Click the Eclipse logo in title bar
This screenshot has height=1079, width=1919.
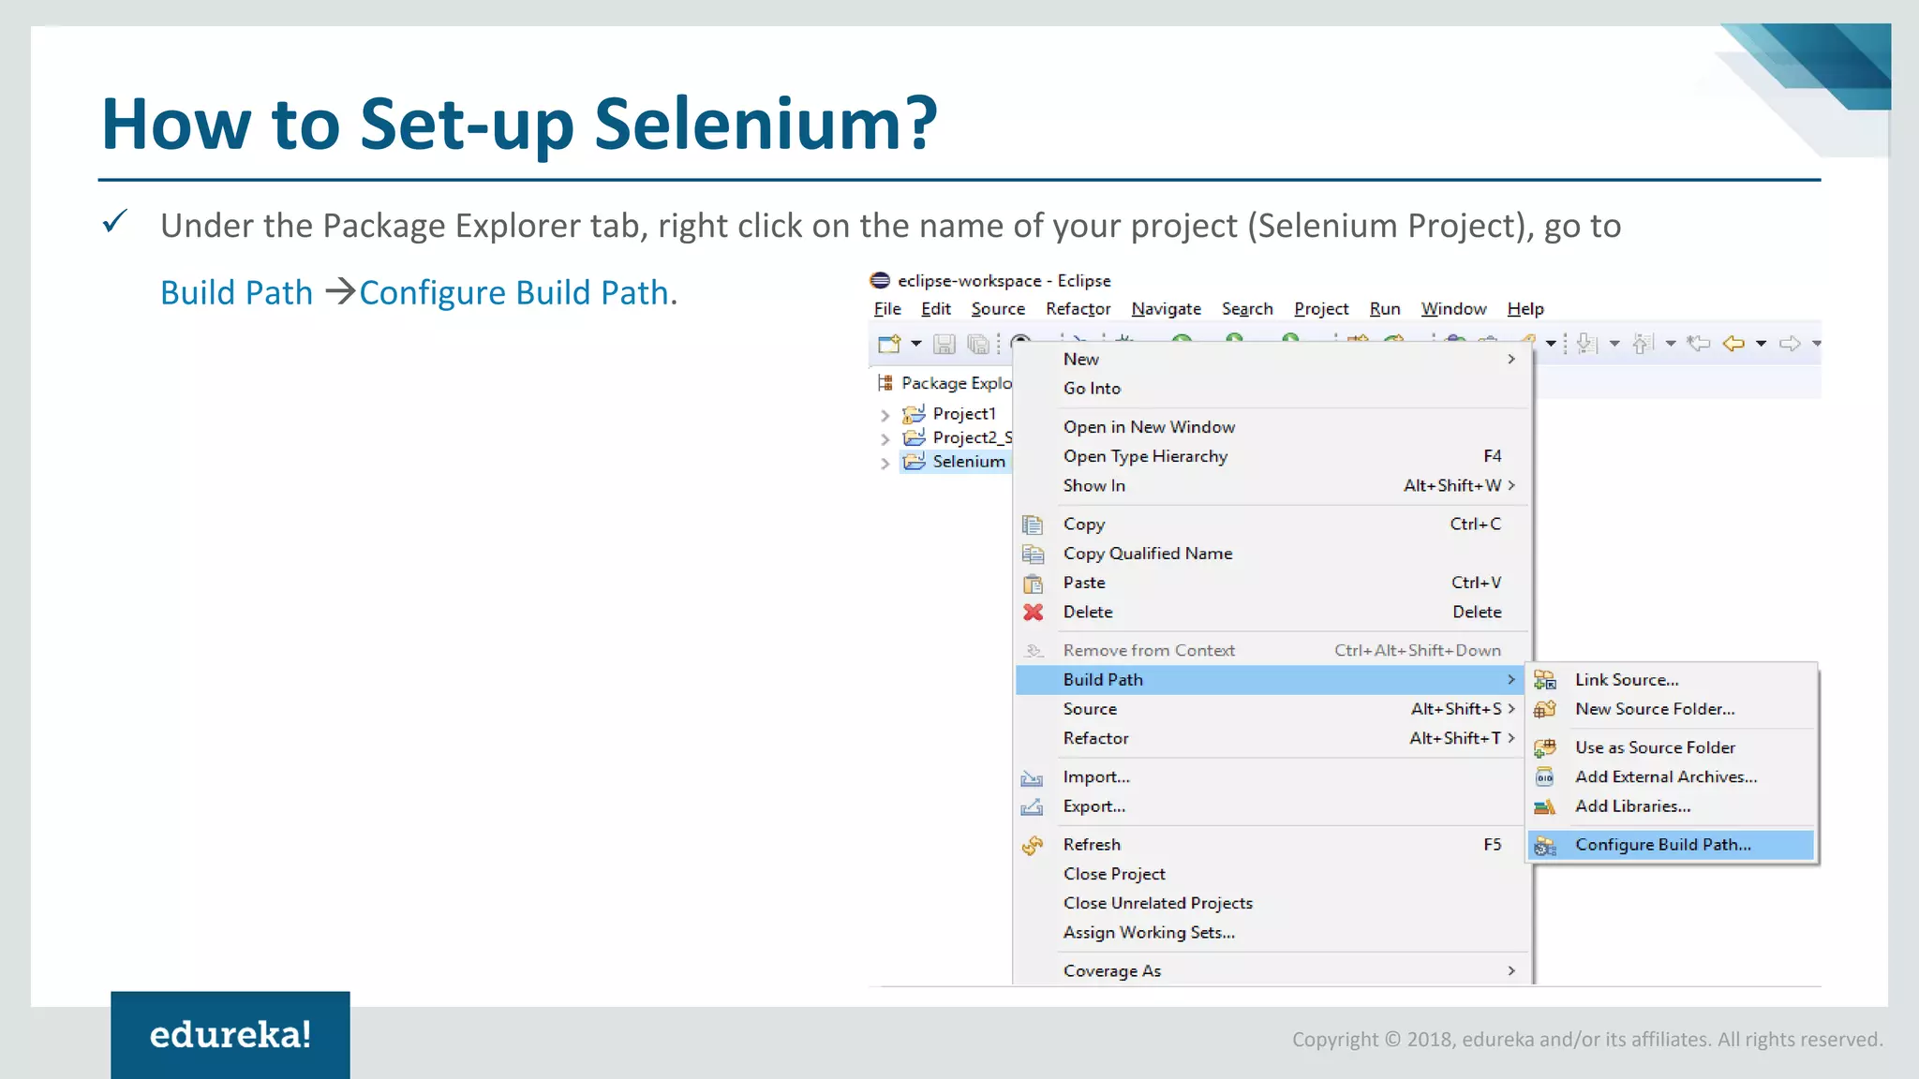tap(880, 280)
